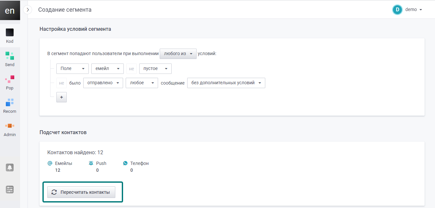
Task: Toggle 'не' negation before 'было'
Action: tap(62, 83)
